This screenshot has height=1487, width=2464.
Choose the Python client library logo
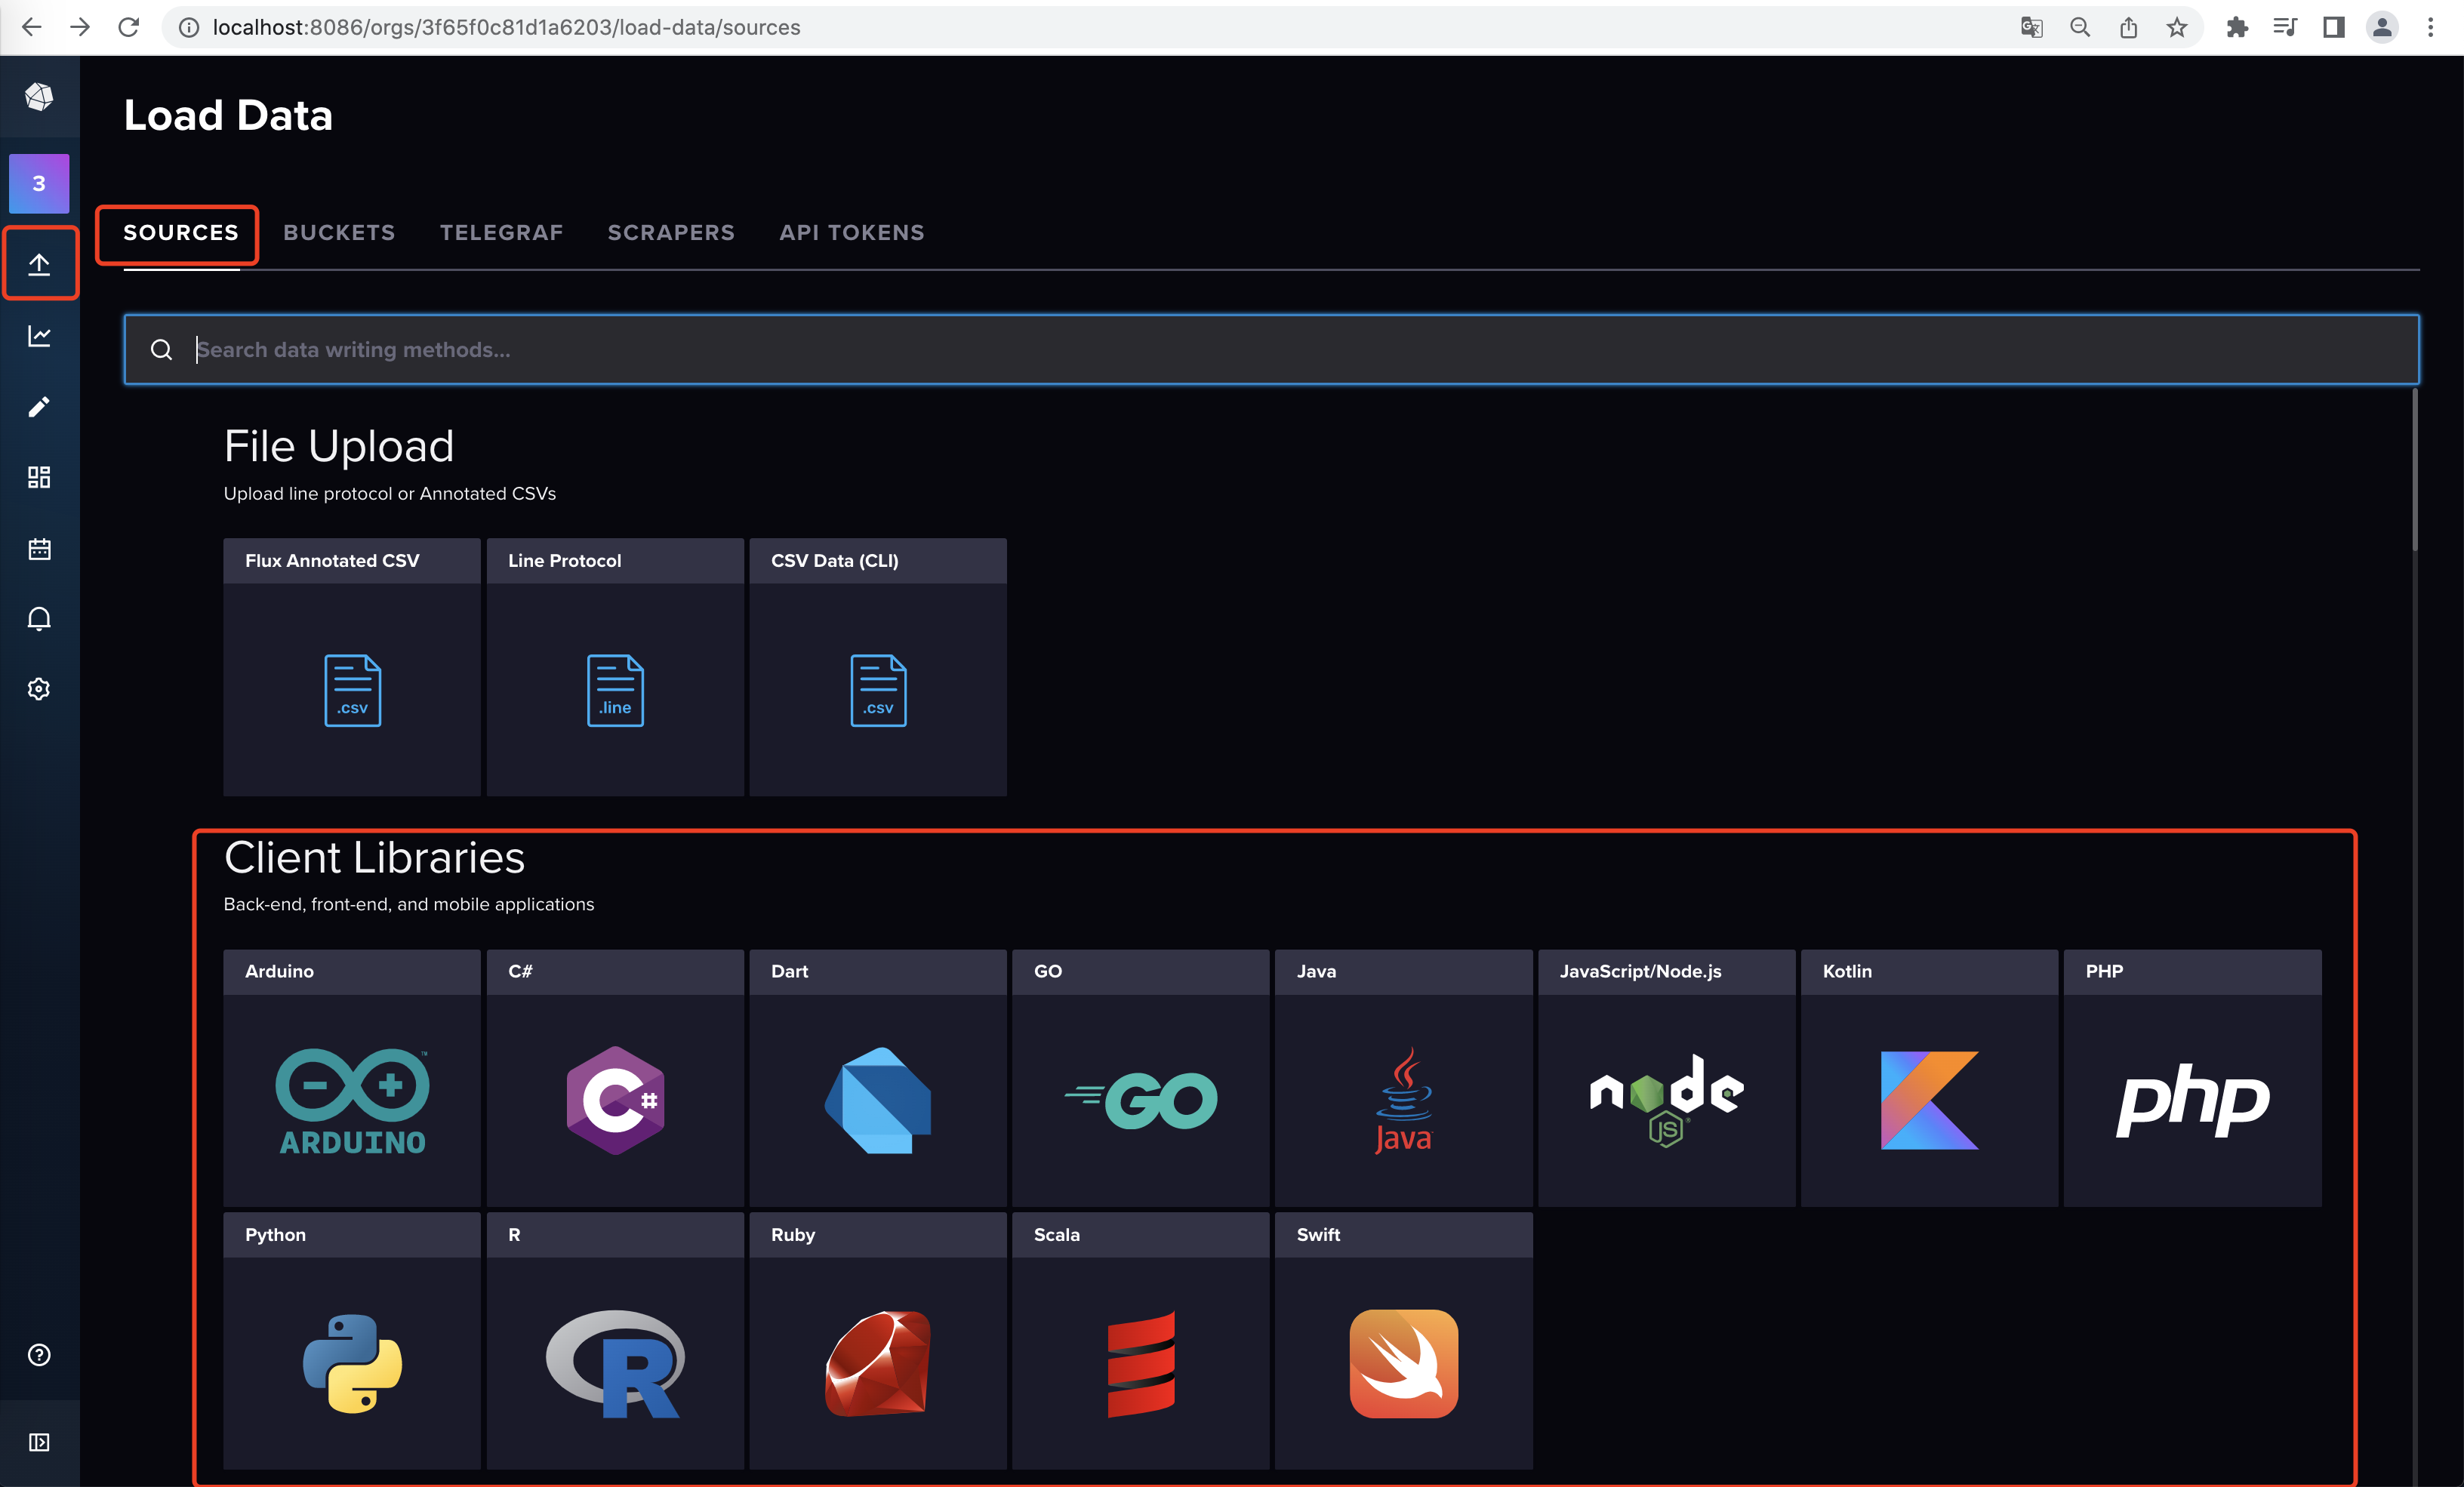(x=352, y=1364)
